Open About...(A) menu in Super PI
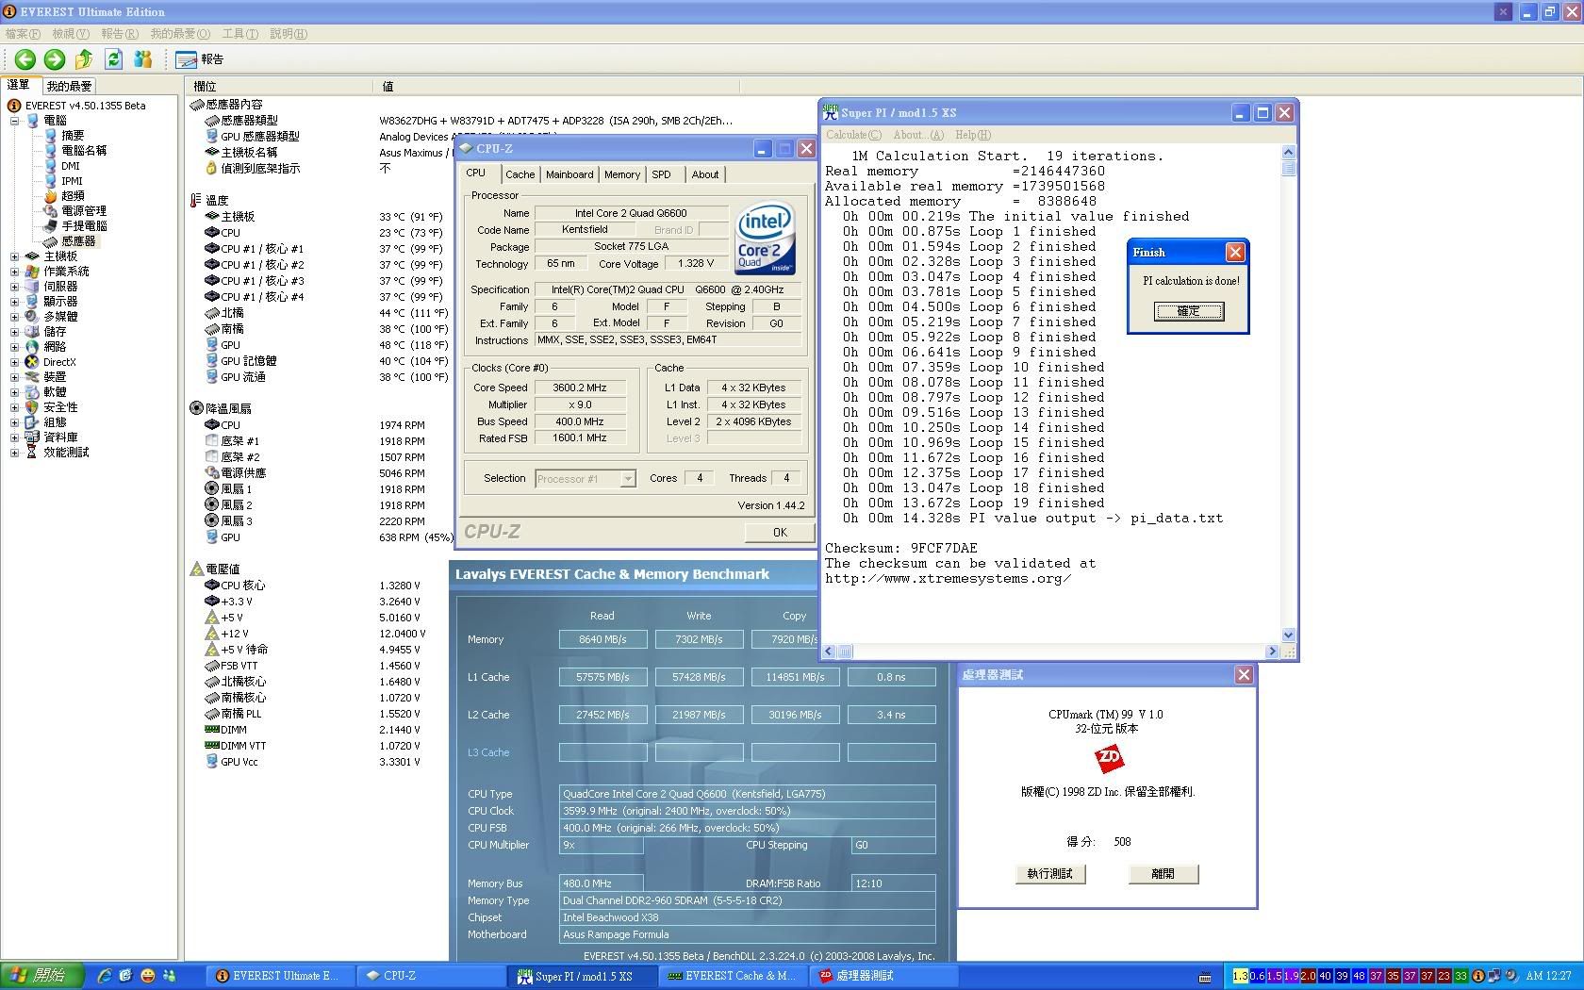Screen dimensions: 1584x990 pyautogui.click(x=918, y=135)
